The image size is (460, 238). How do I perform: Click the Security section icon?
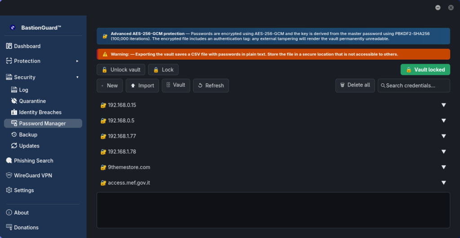[x=9, y=77]
